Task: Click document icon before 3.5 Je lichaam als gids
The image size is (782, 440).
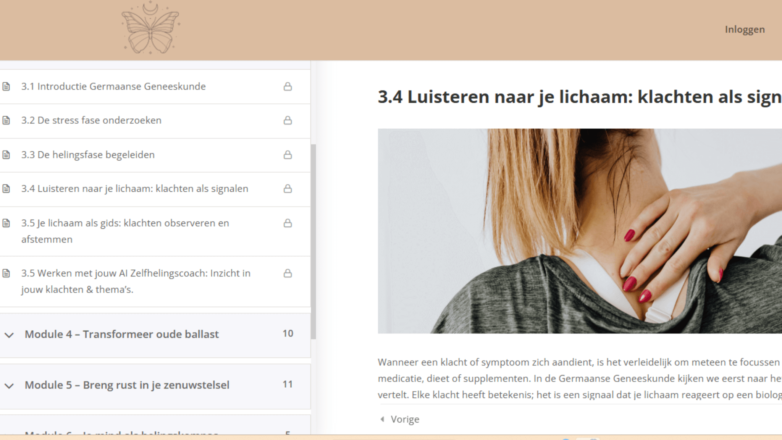Action: pyautogui.click(x=6, y=223)
